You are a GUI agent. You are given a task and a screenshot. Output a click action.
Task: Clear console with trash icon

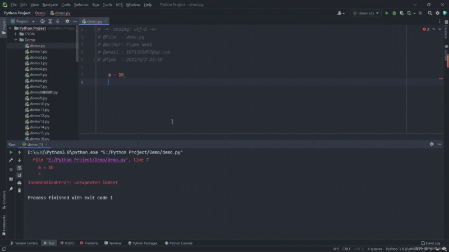pyautogui.click(x=20, y=190)
